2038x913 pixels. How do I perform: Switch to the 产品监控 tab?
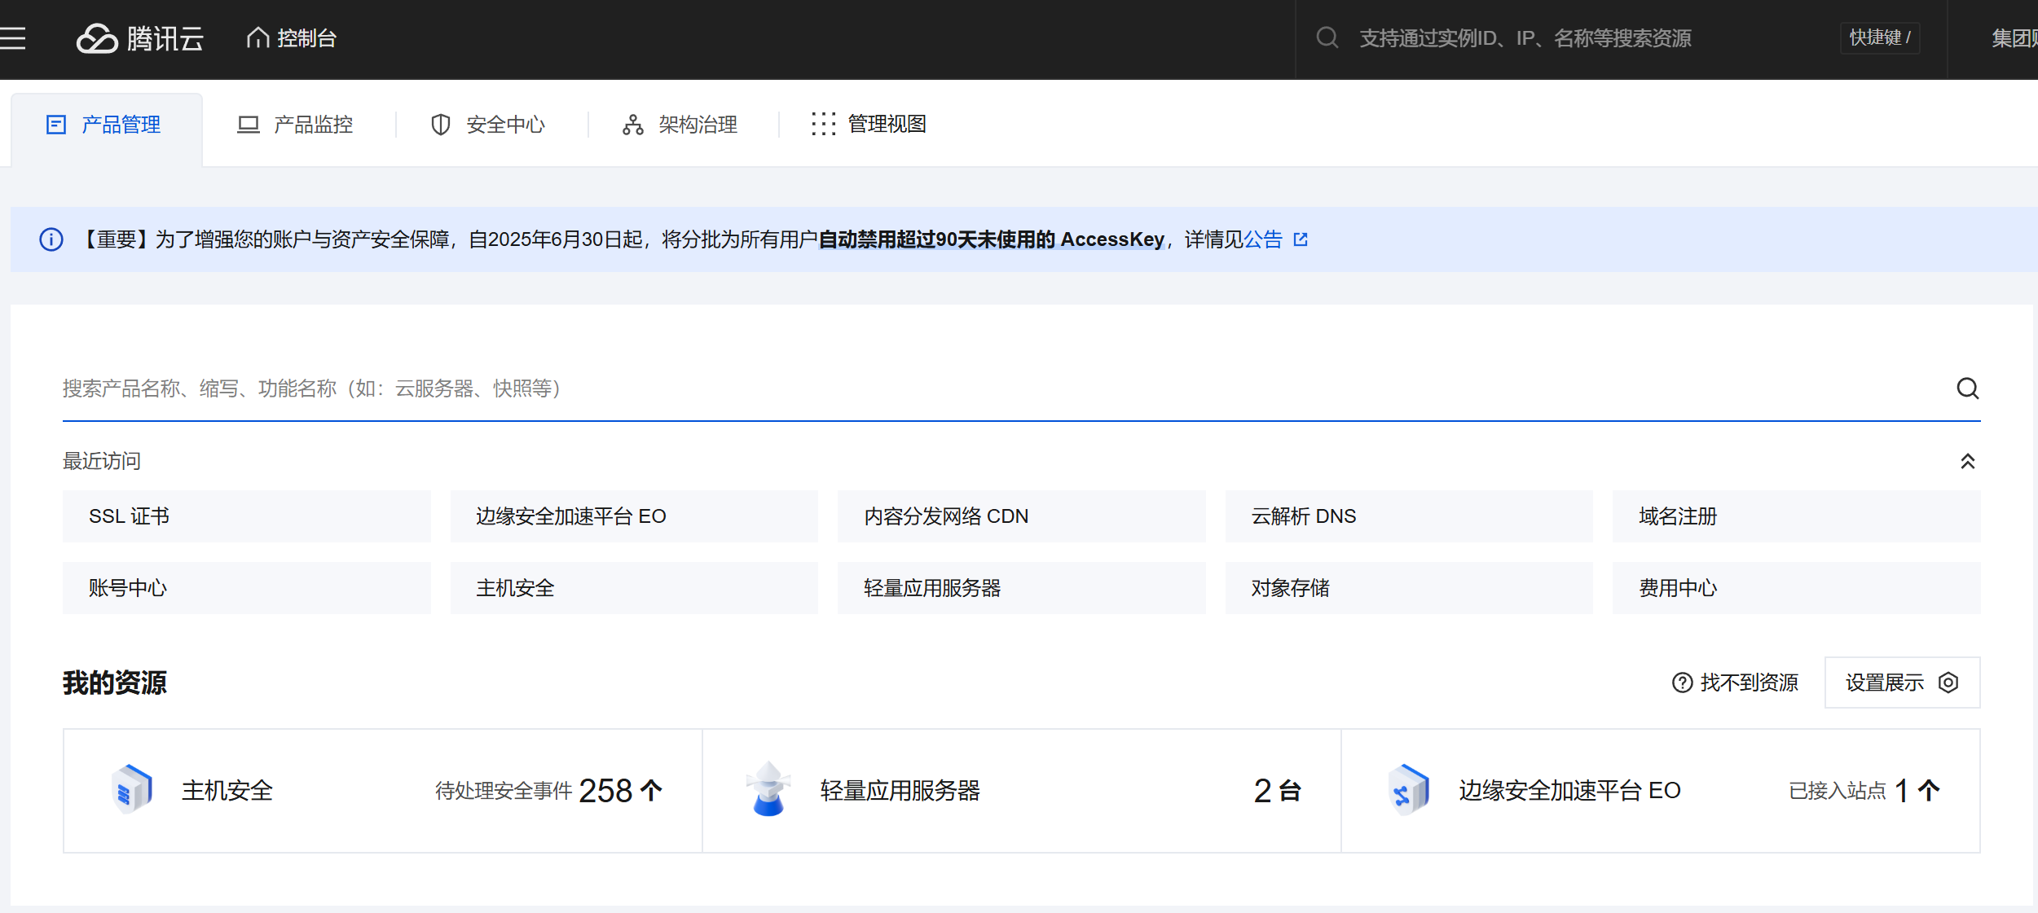pos(295,125)
